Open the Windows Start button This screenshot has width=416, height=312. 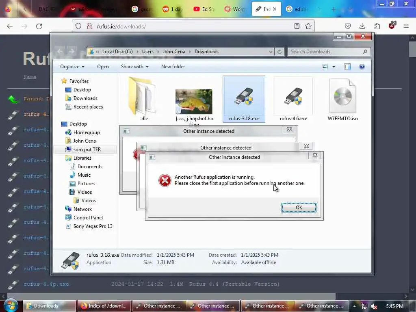(x=11, y=305)
